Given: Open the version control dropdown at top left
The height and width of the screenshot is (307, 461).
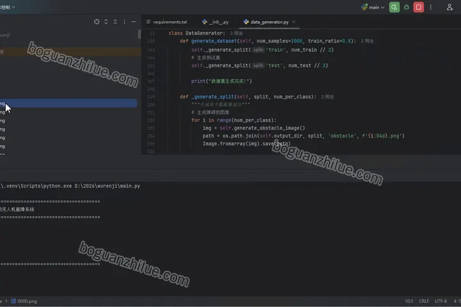Looking at the screenshot, I should point(7,7).
